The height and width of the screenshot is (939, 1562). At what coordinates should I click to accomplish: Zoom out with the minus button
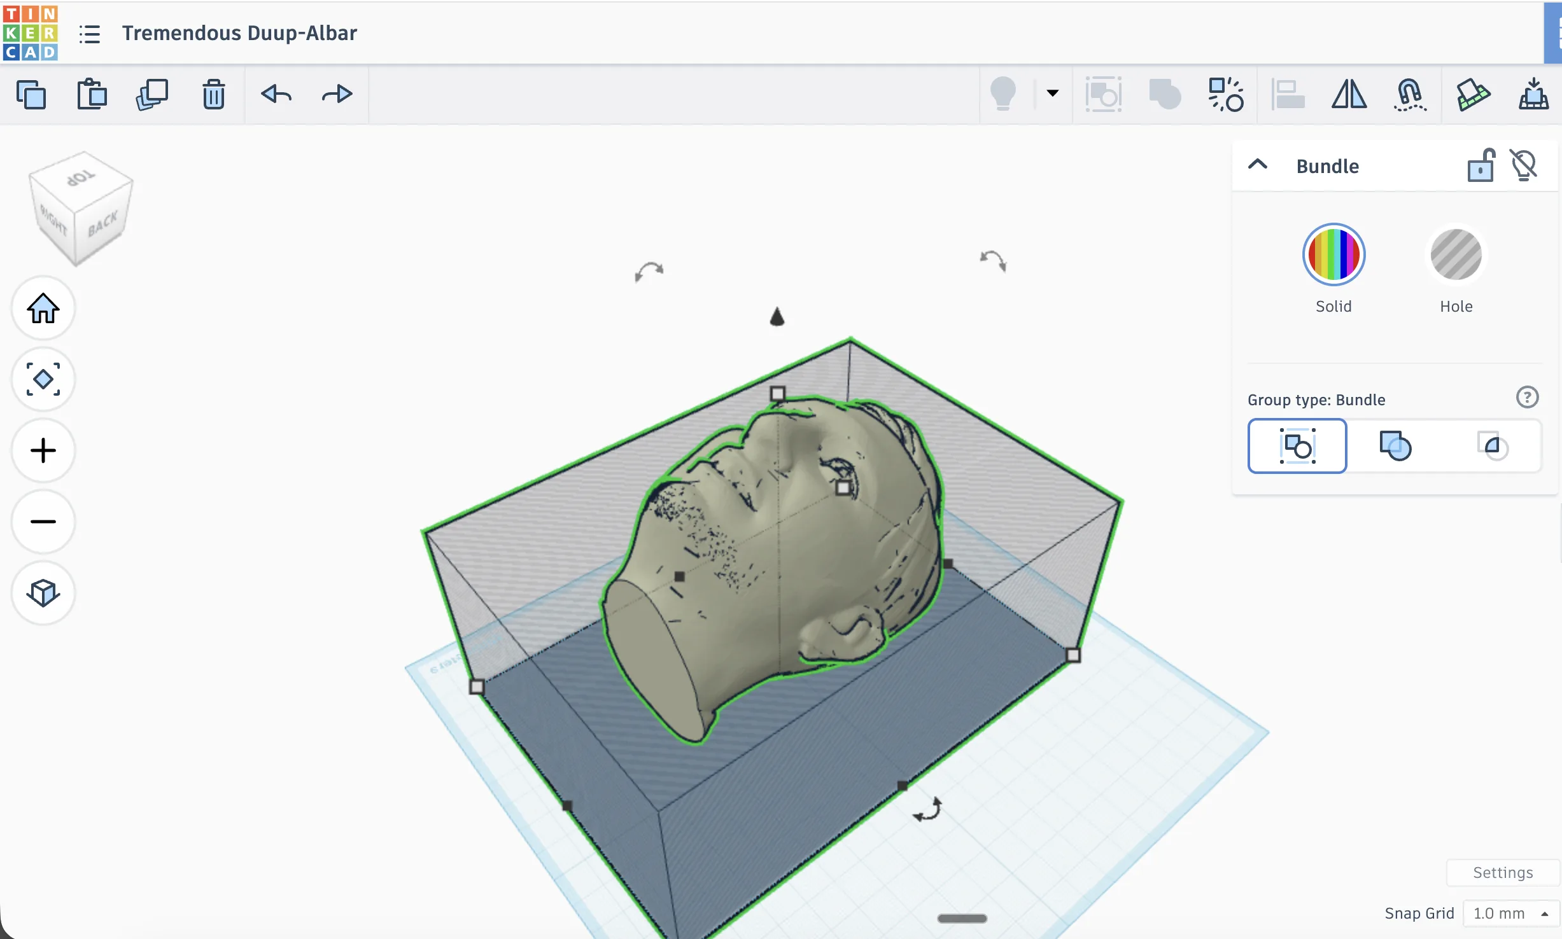[43, 522]
